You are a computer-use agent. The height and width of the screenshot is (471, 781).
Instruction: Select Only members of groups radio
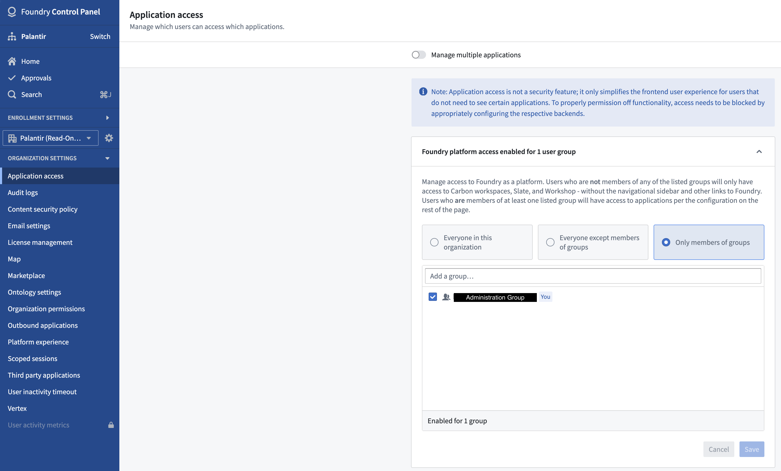click(666, 242)
